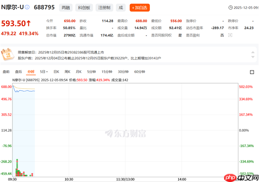
Task: Expand the 5日 dropdown
Action: [44, 72]
